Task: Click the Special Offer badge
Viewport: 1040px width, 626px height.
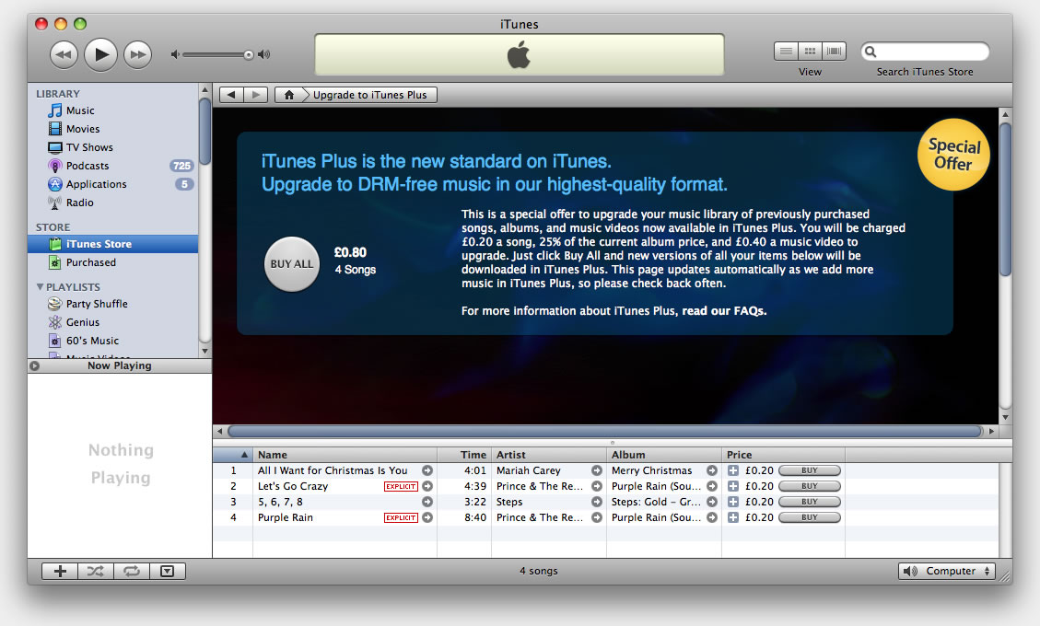Action: [953, 155]
